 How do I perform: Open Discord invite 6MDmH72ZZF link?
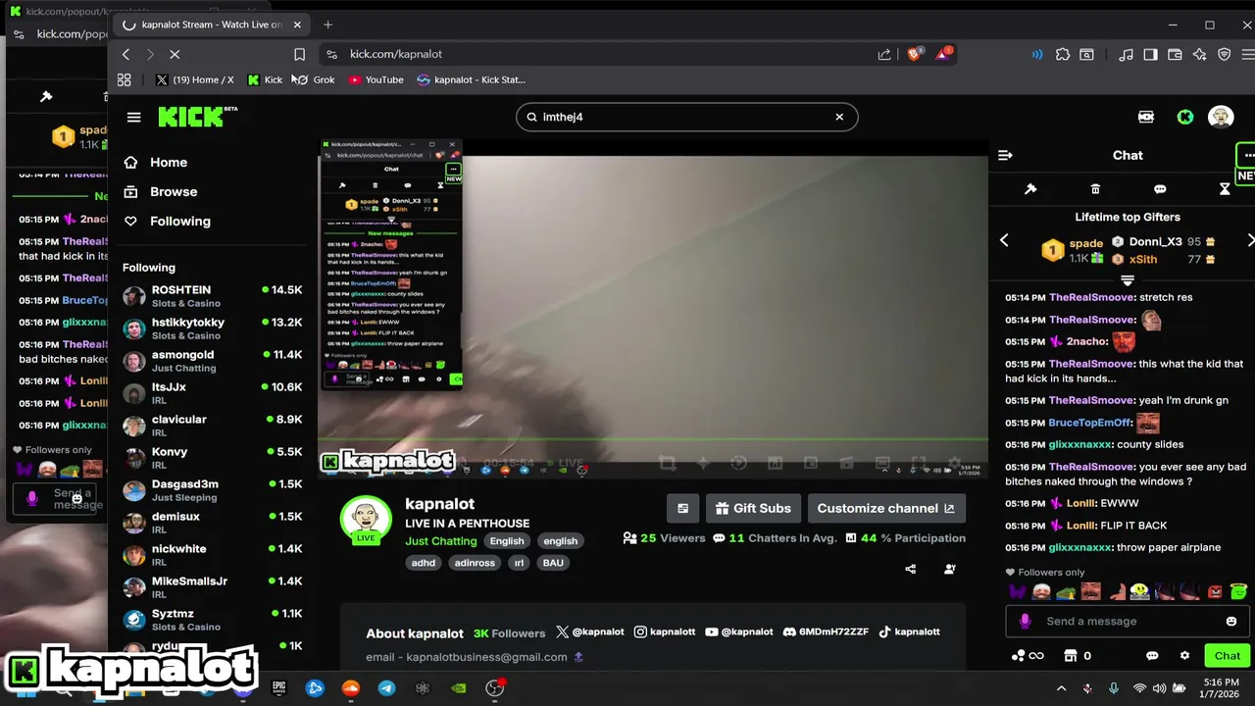pos(826,632)
